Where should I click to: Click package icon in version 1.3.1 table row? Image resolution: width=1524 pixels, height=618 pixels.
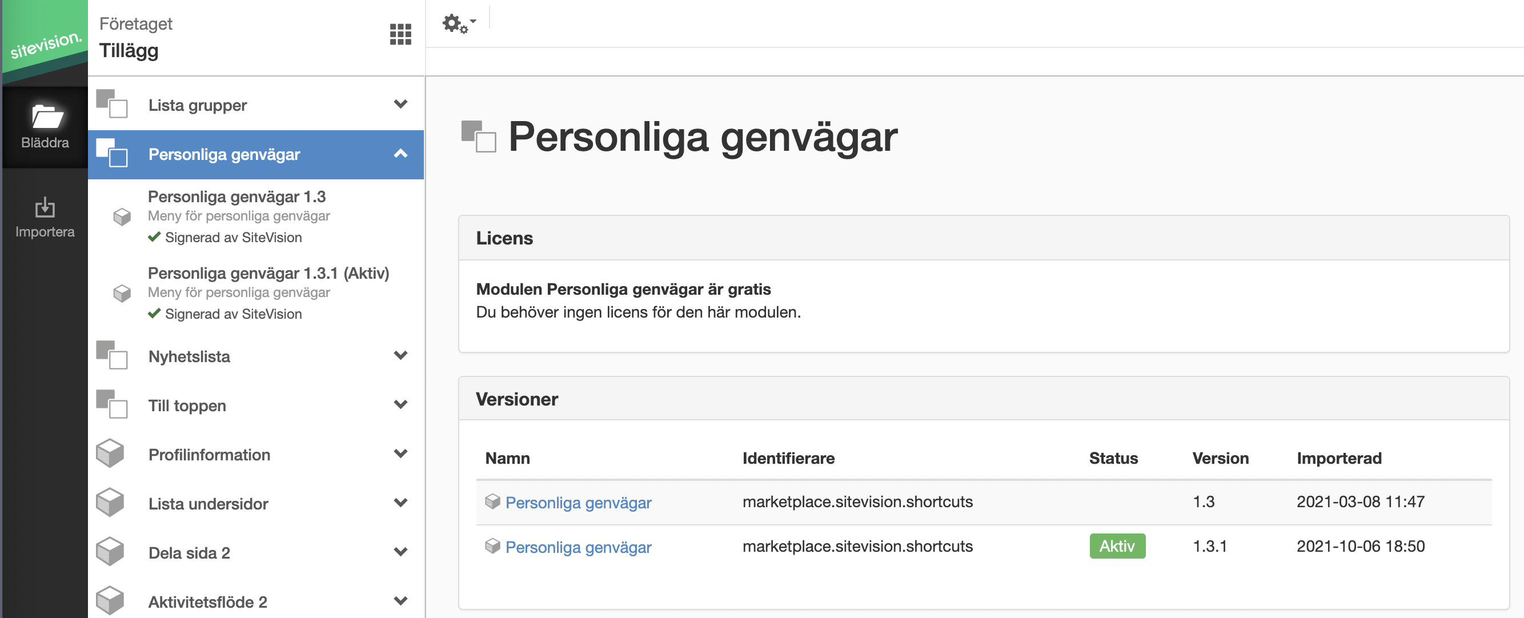click(x=492, y=546)
